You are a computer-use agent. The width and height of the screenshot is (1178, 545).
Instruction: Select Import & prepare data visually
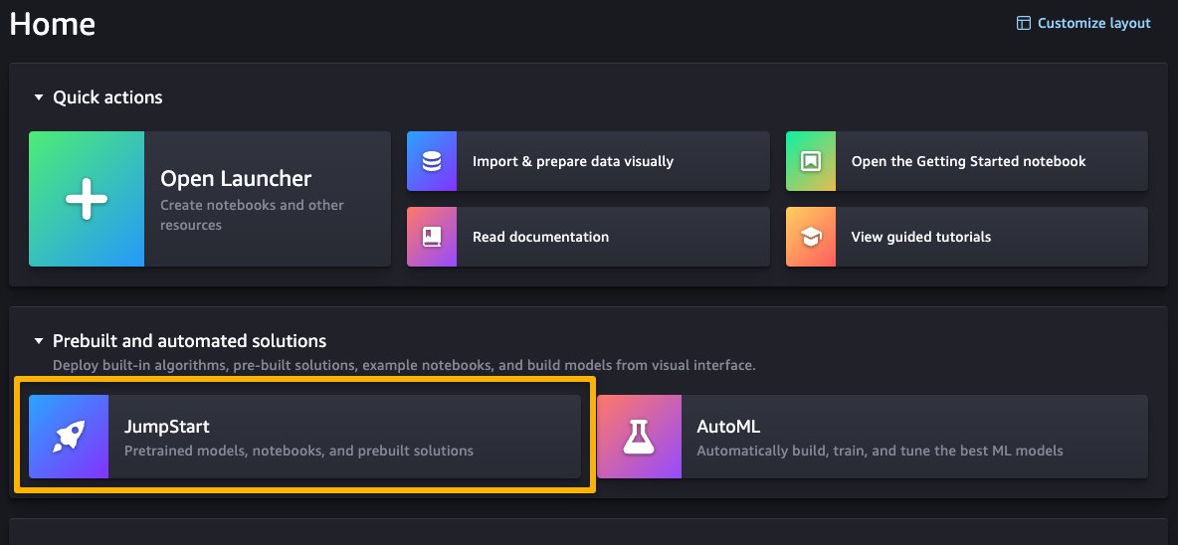tap(588, 161)
